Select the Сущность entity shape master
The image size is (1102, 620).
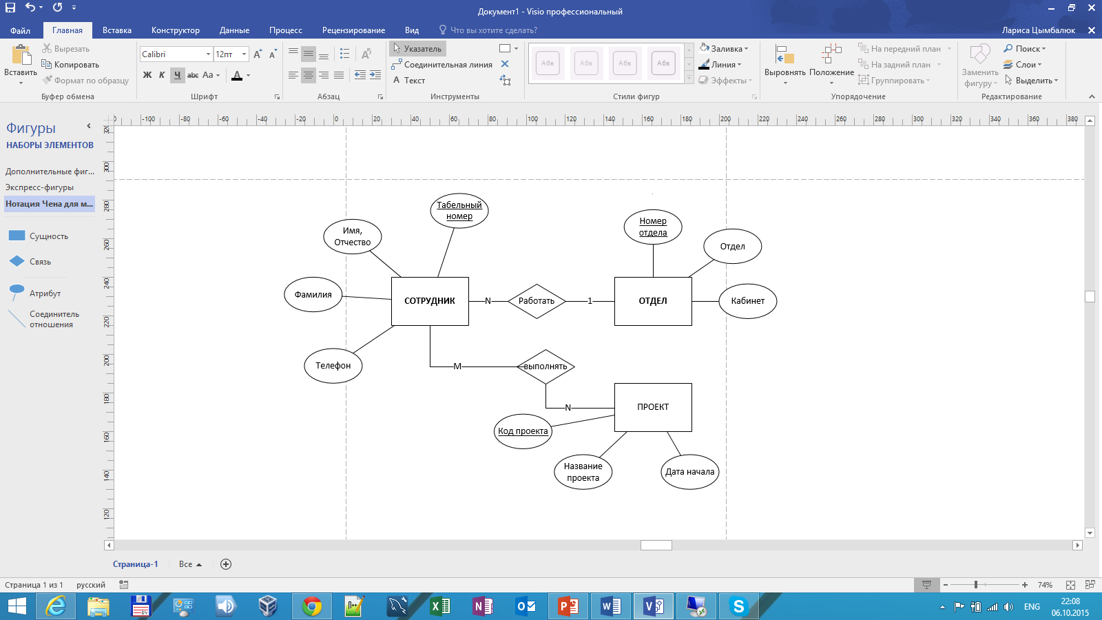pyautogui.click(x=38, y=236)
